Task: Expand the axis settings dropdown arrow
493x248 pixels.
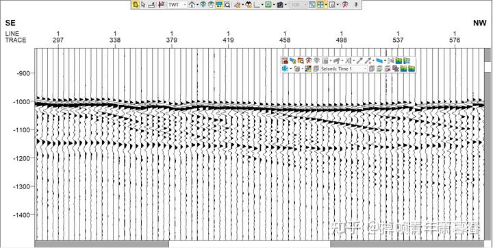Action: (262, 5)
